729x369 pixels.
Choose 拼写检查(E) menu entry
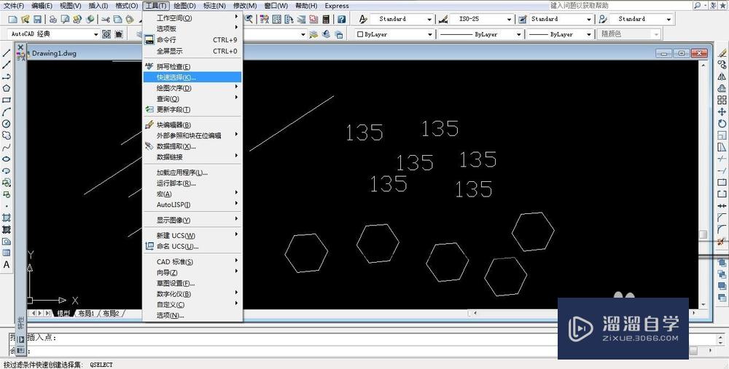click(x=192, y=67)
